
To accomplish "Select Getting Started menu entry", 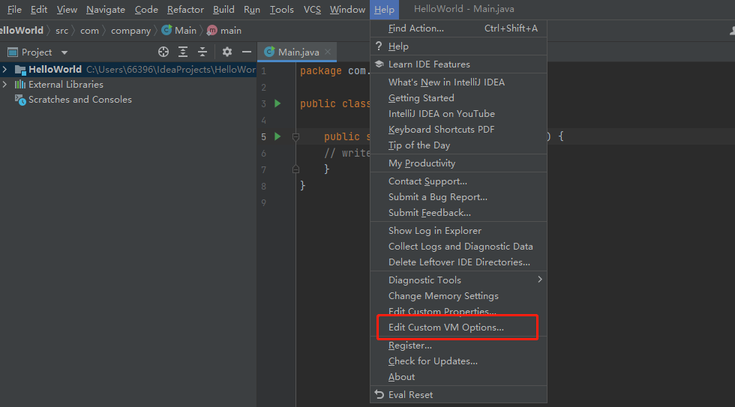I will (x=458, y=98).
